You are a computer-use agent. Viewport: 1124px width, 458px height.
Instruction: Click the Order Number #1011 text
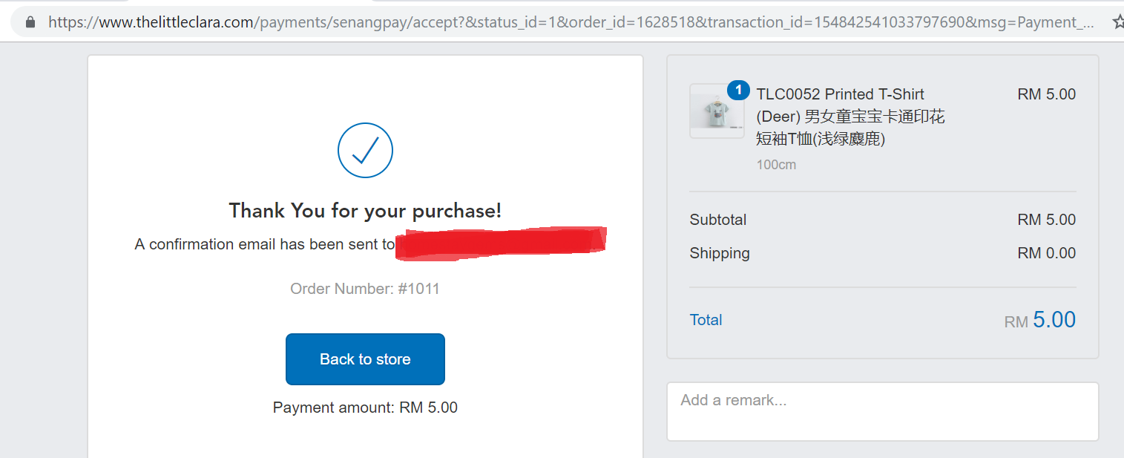(x=365, y=289)
